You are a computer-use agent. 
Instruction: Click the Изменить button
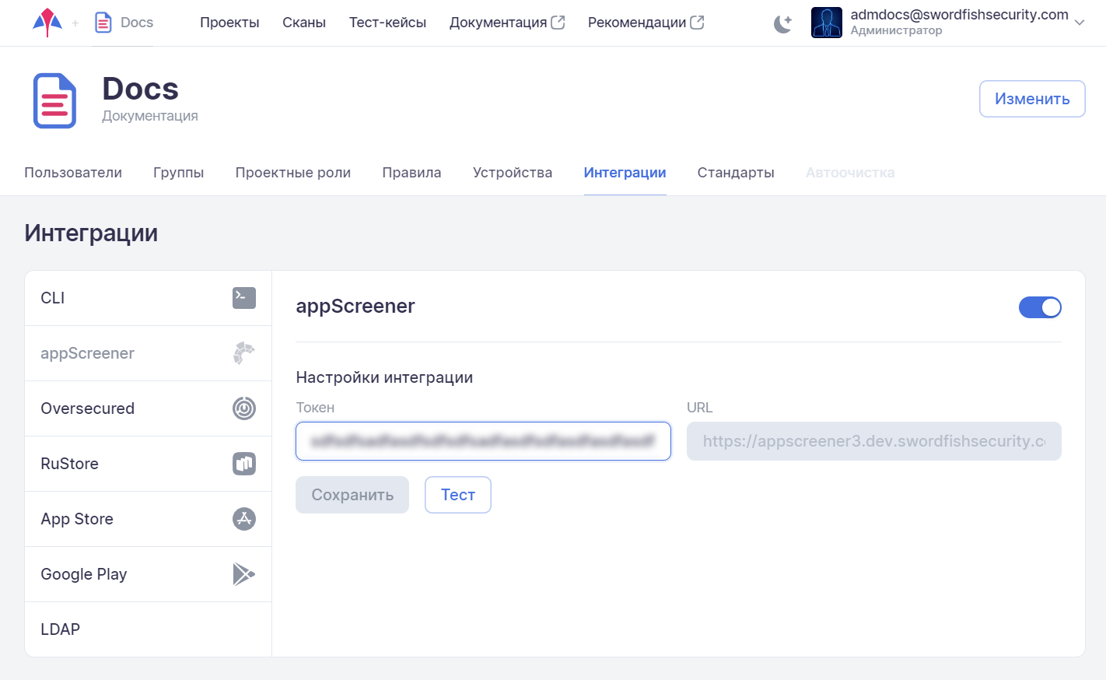pos(1031,99)
